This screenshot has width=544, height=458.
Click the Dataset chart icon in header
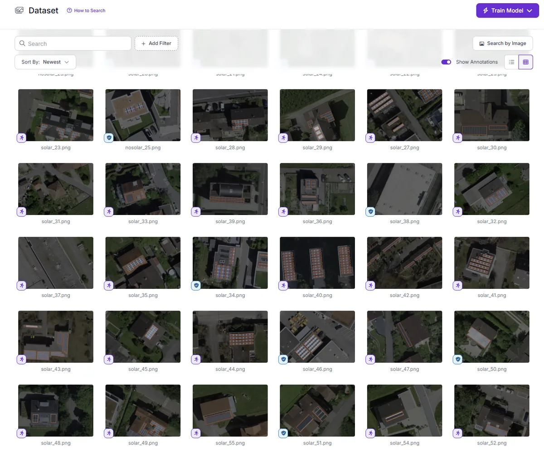pos(19,10)
